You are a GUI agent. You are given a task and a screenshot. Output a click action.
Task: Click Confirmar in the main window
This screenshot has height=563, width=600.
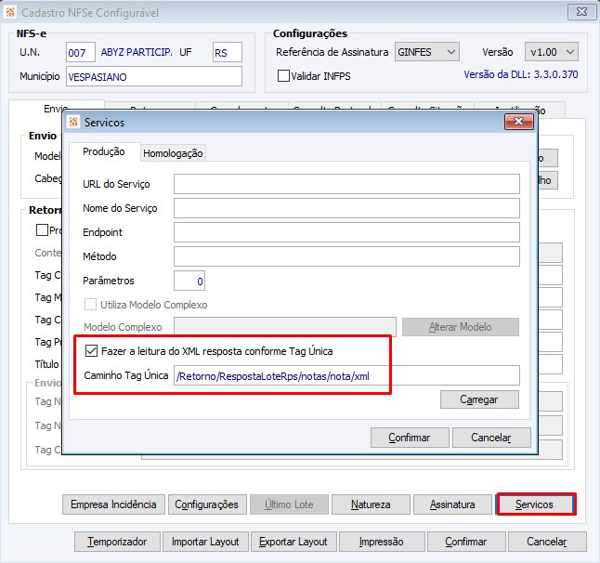click(466, 542)
